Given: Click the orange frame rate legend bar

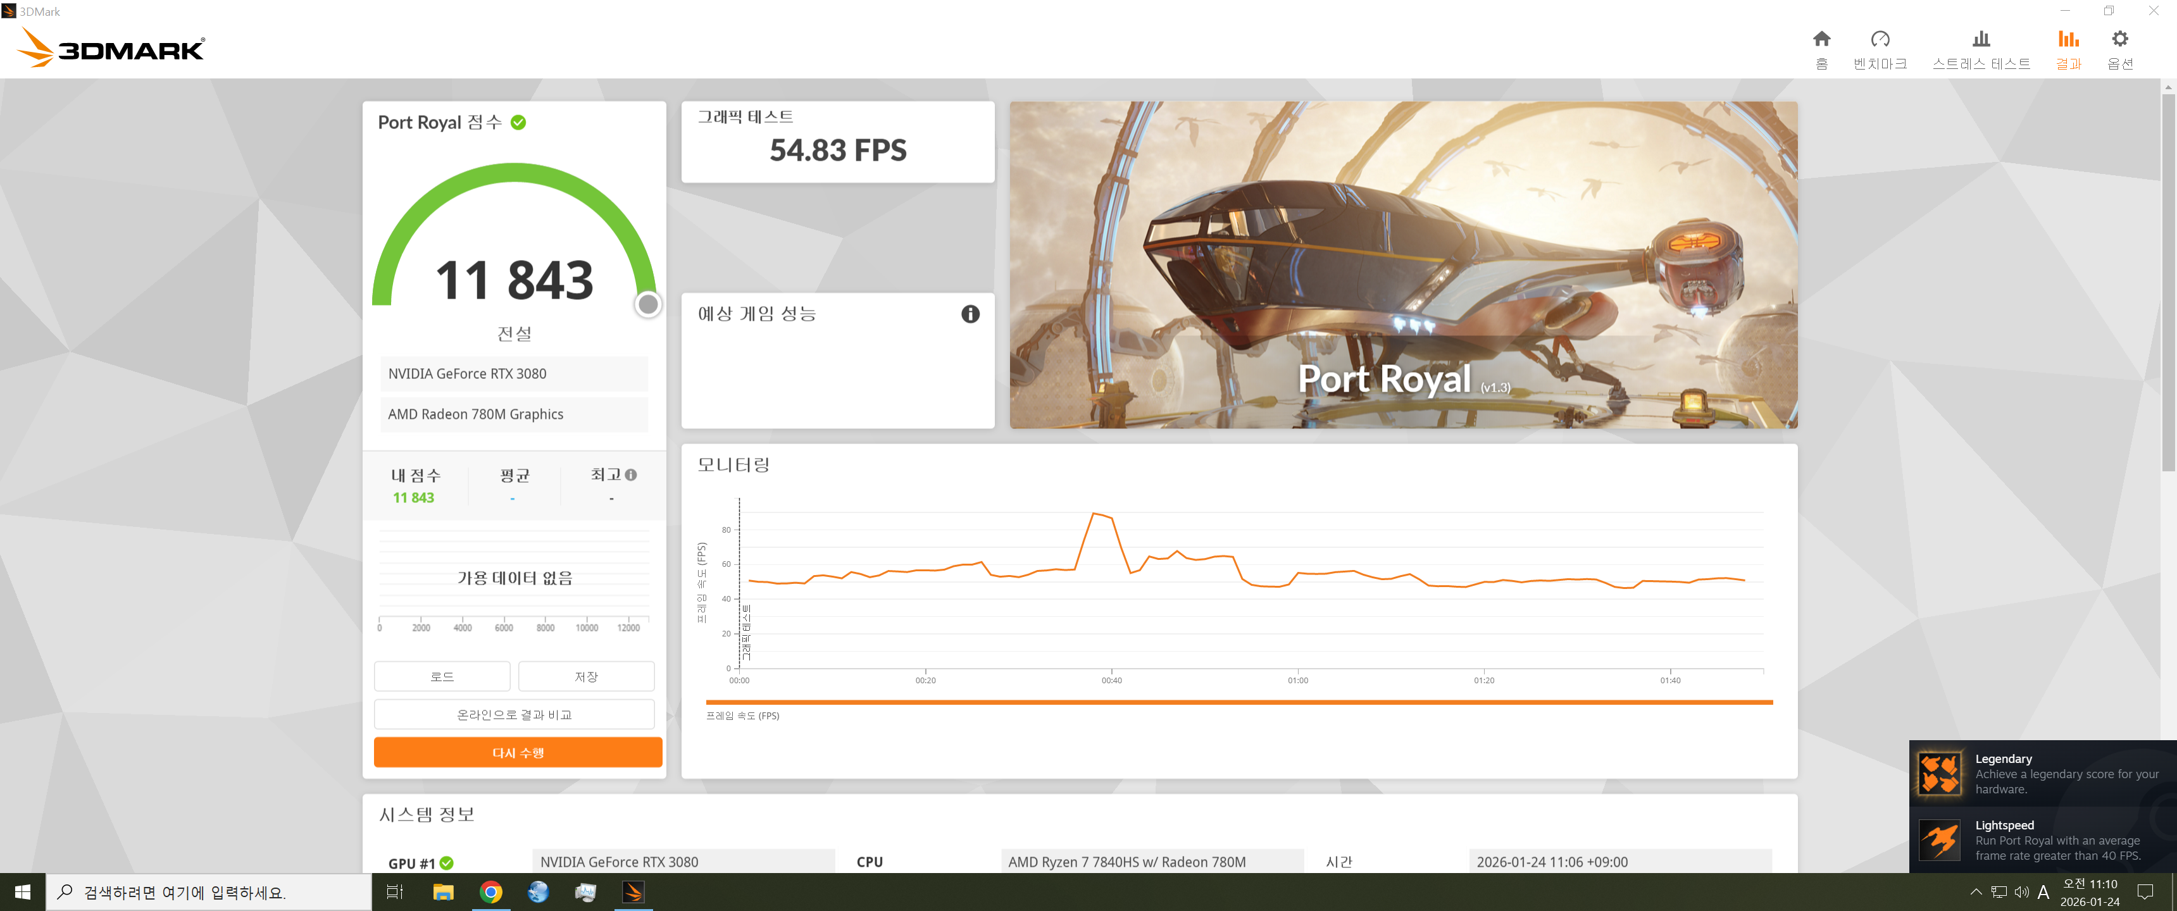Looking at the screenshot, I should click(x=1238, y=702).
